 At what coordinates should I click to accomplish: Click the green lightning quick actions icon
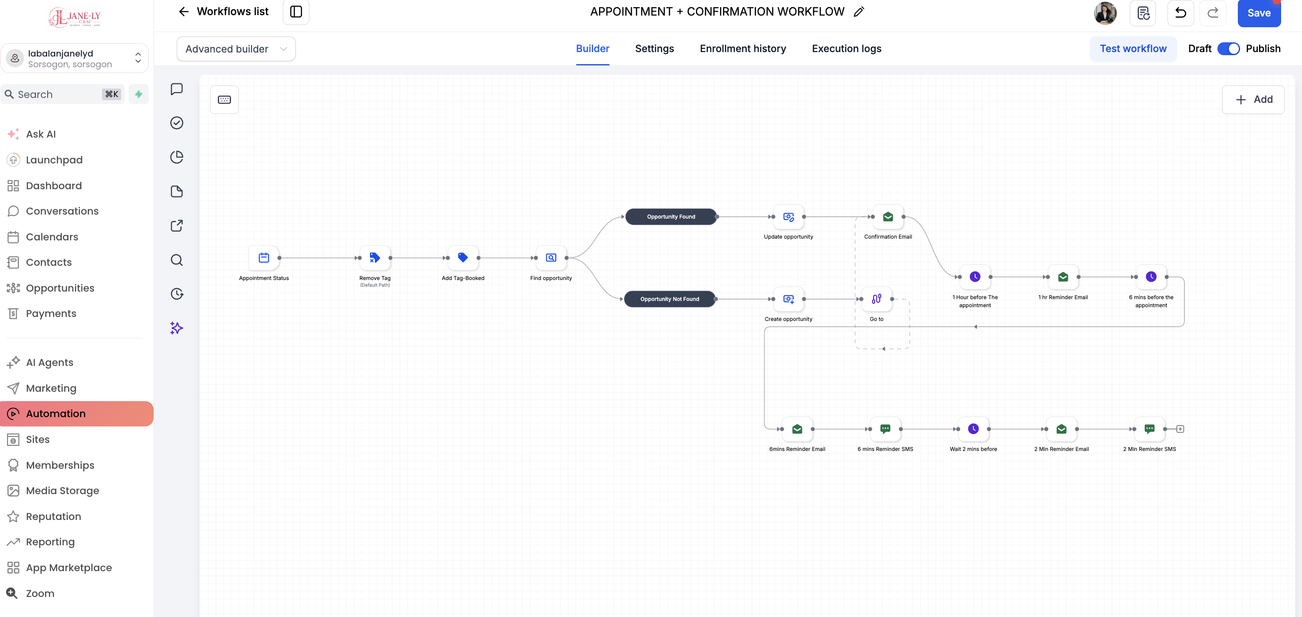(x=138, y=94)
